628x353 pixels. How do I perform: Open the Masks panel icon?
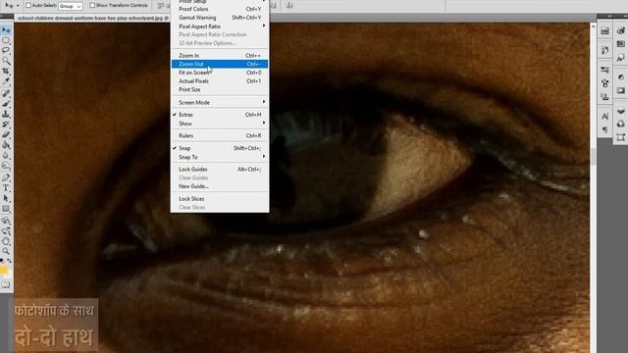[x=621, y=90]
